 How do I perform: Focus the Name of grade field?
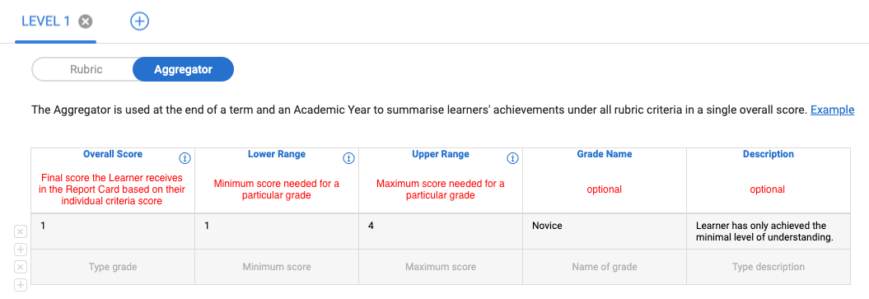[605, 267]
